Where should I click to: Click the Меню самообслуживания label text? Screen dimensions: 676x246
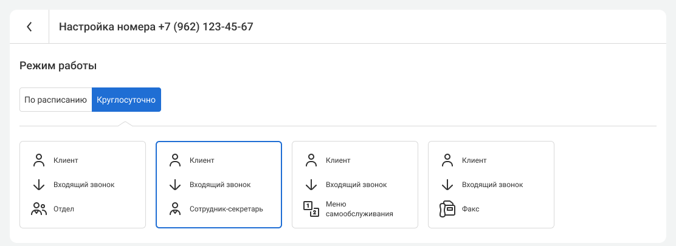(x=359, y=209)
